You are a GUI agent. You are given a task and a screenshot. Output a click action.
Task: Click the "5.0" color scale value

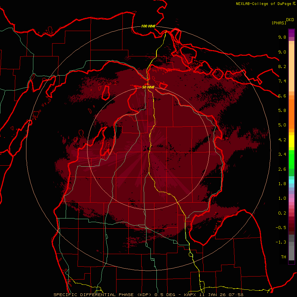coord(282,125)
